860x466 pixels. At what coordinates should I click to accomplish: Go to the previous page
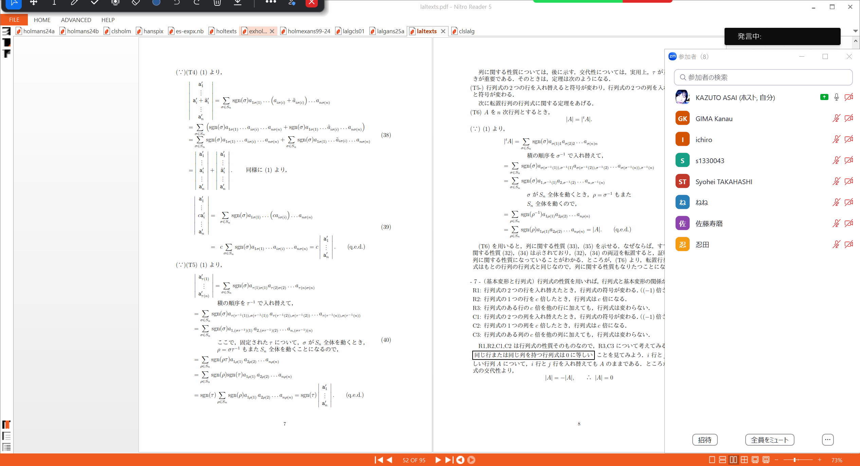[390, 460]
